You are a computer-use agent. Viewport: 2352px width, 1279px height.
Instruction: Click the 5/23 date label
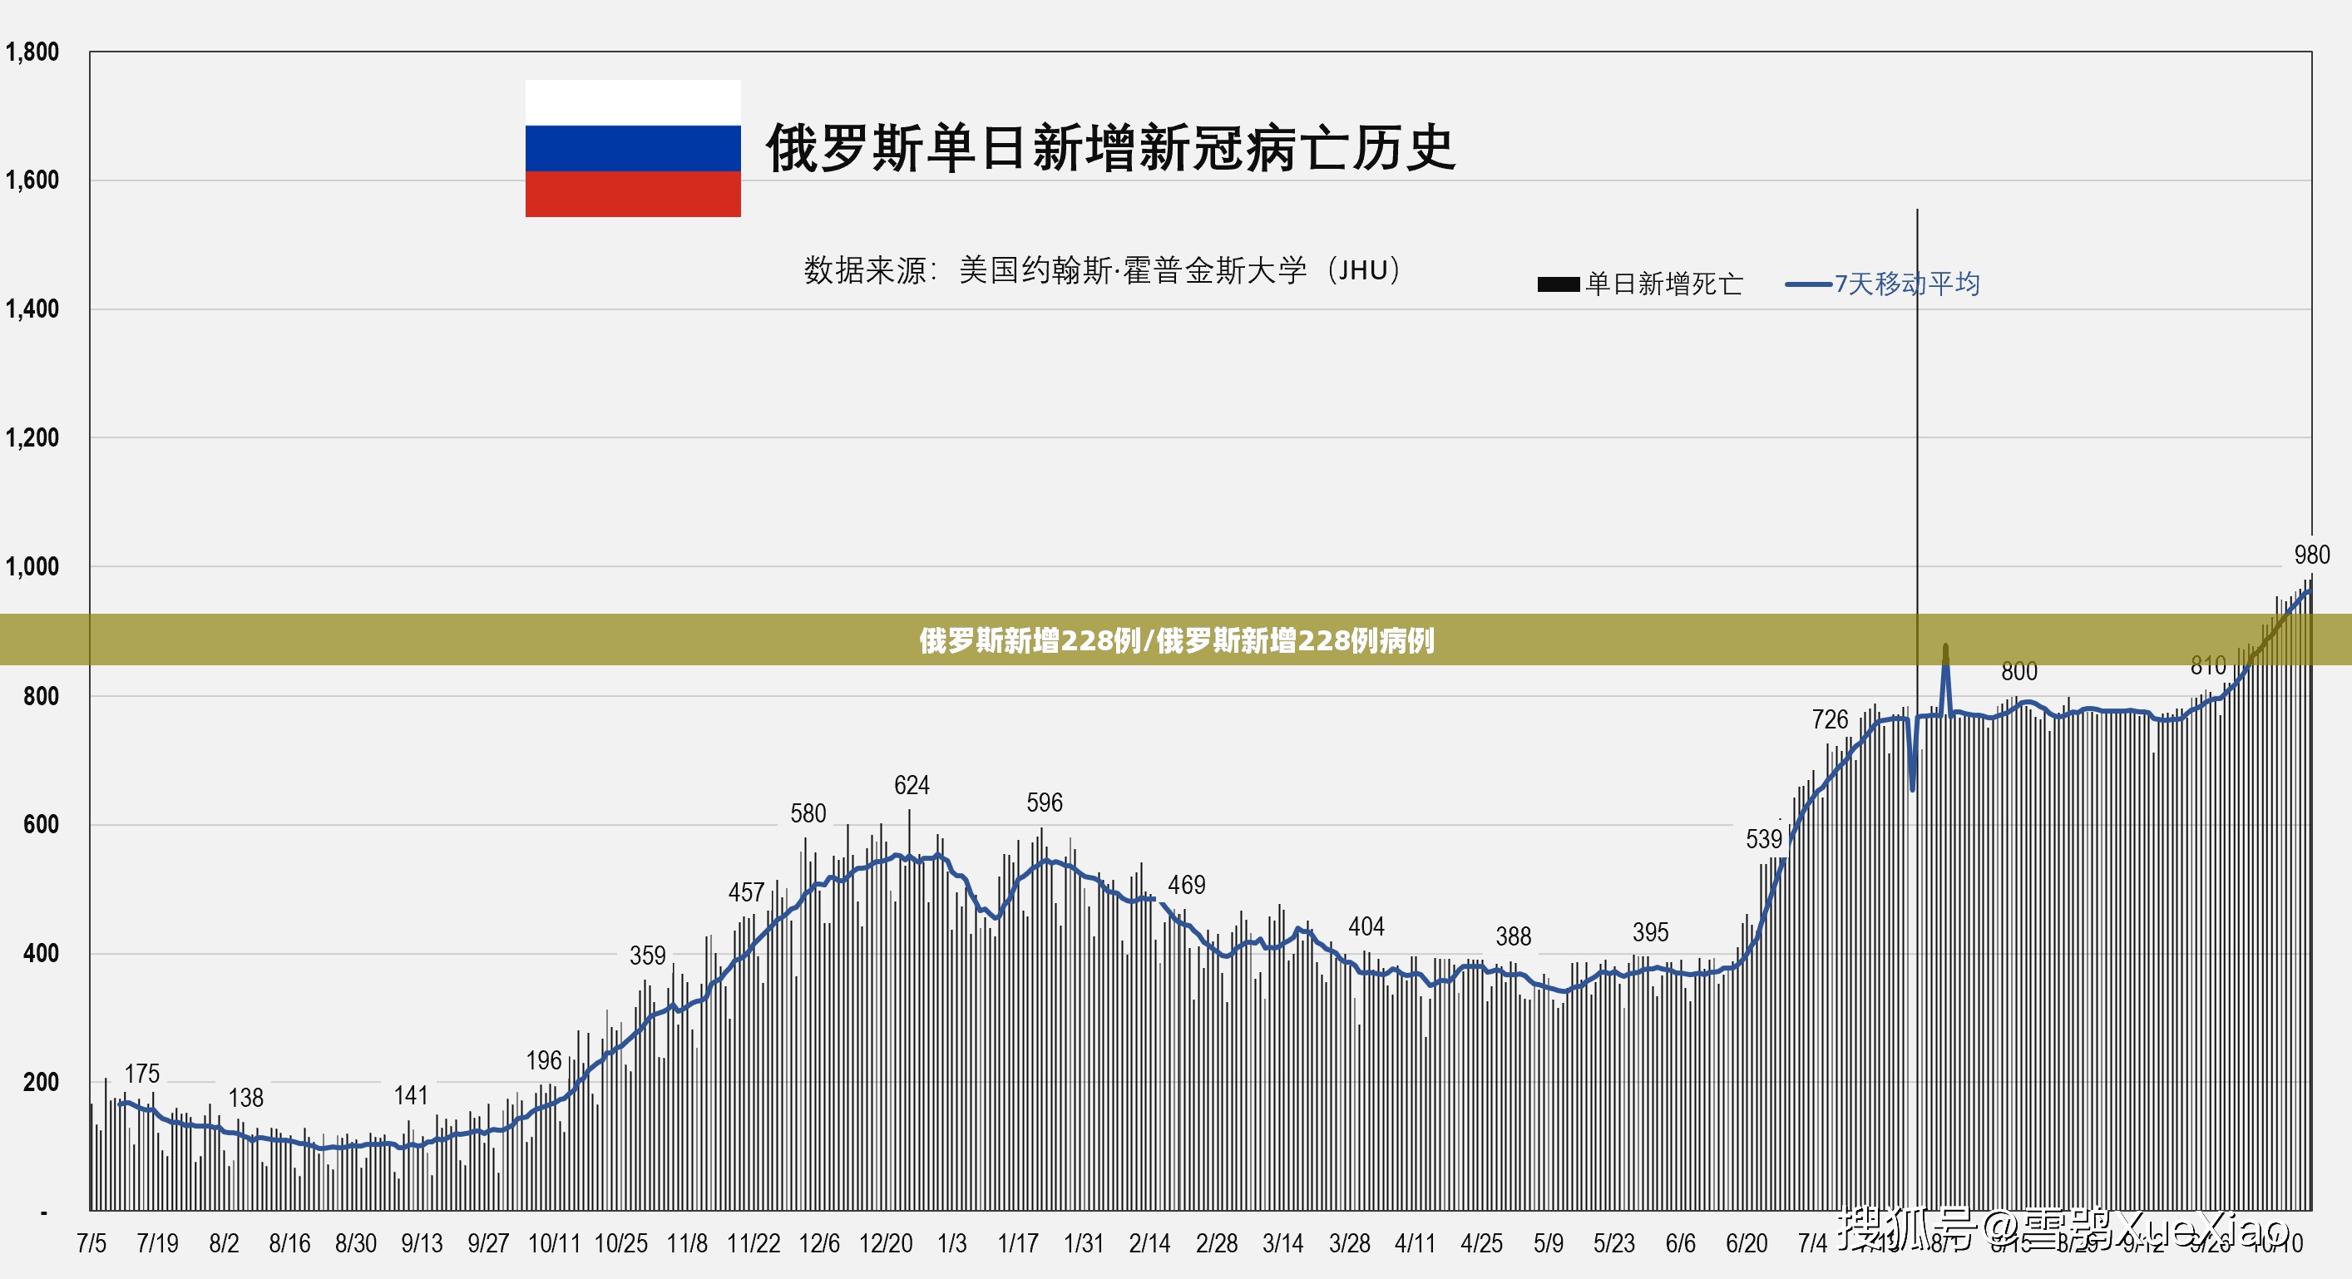pos(1613,1243)
